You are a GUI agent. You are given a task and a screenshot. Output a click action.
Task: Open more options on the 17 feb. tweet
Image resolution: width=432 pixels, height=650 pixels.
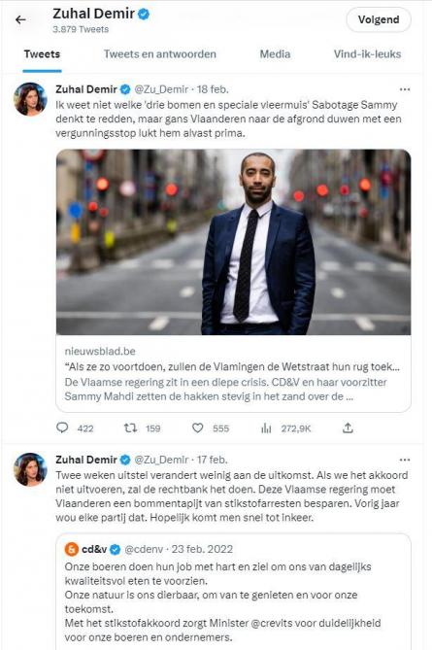tap(405, 460)
